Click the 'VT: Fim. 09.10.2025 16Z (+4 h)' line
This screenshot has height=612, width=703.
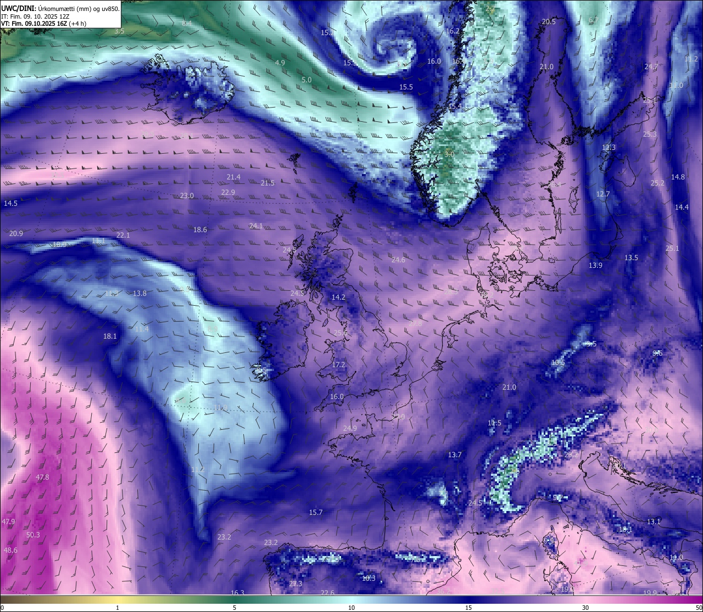43,24
